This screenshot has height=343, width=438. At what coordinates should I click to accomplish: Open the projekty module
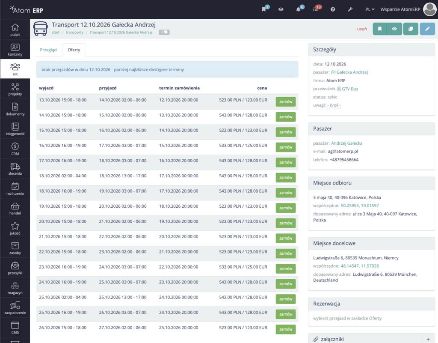(15, 89)
